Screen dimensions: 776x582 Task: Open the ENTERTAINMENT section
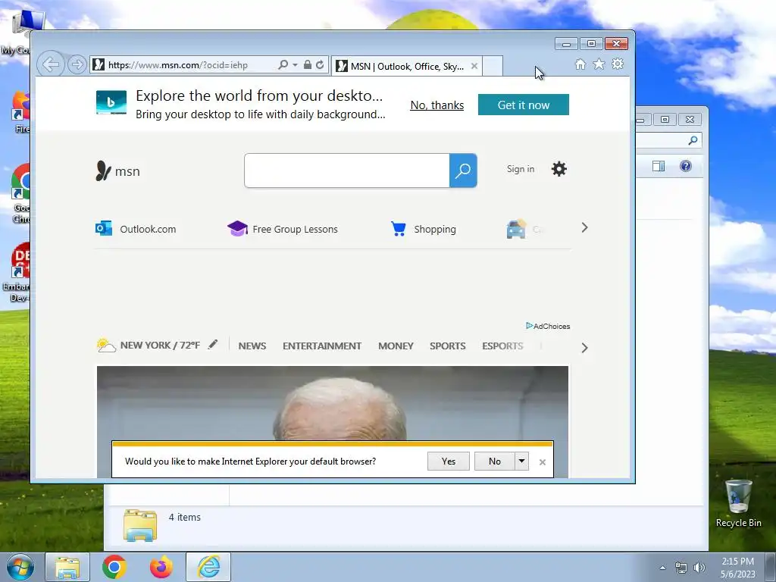[x=322, y=346]
